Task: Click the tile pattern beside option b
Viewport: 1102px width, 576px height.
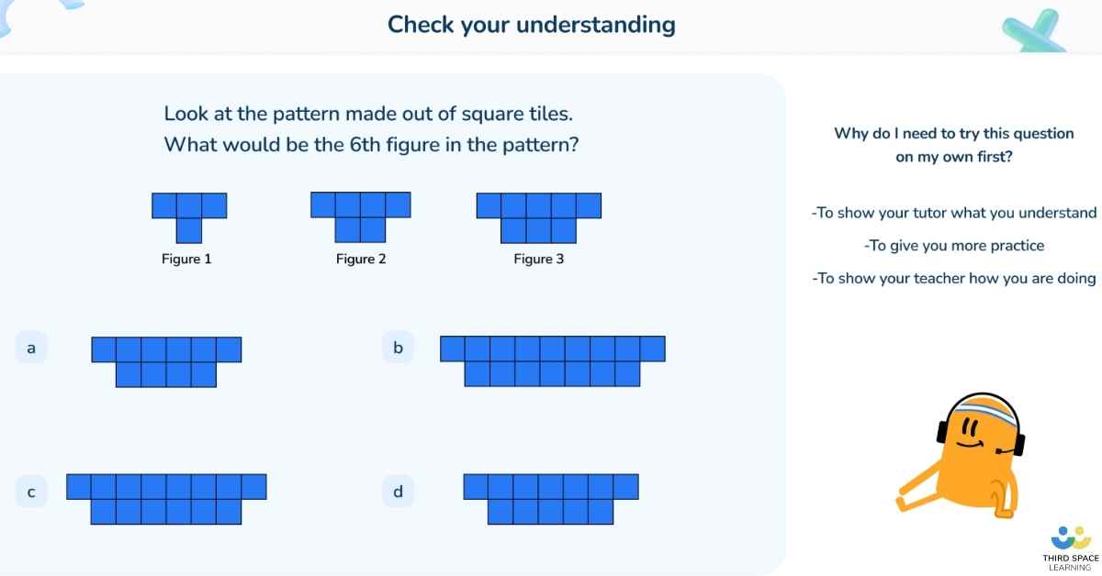Action: [x=552, y=361]
